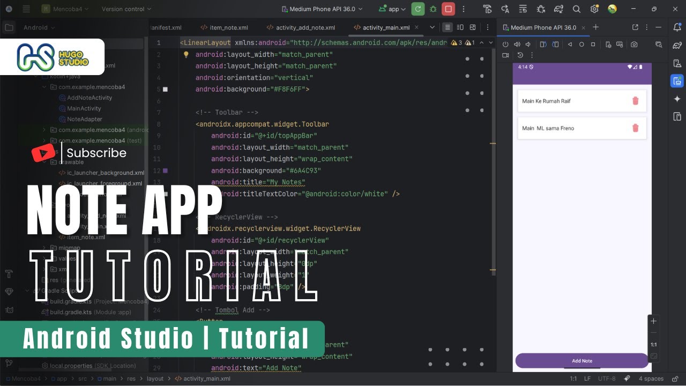686x386 pixels.
Task: Open IDE settings gear icon
Action: click(x=594, y=9)
